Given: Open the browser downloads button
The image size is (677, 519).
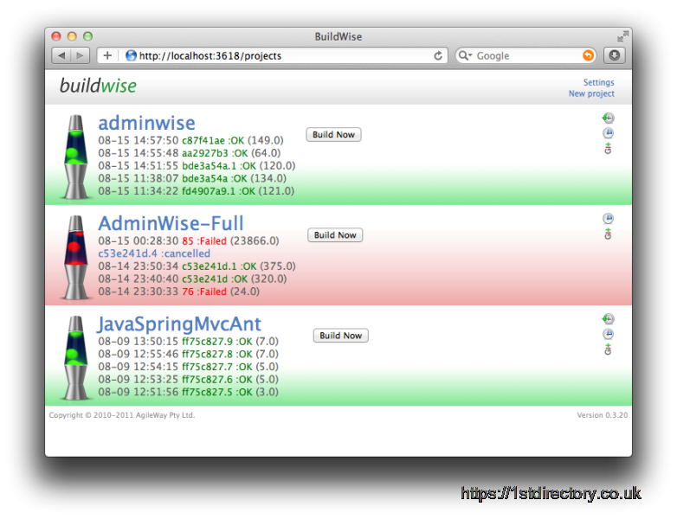Looking at the screenshot, I should (615, 55).
